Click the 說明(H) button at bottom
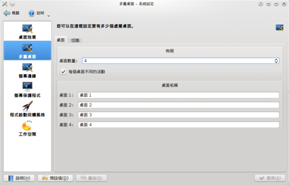 point(19,178)
